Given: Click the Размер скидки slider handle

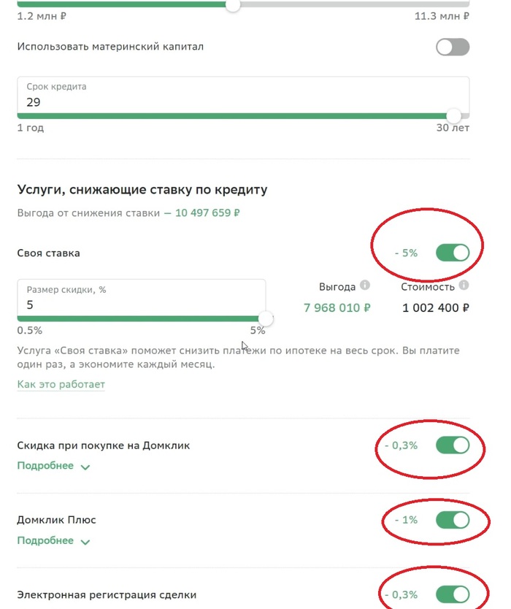Looking at the screenshot, I should point(266,318).
